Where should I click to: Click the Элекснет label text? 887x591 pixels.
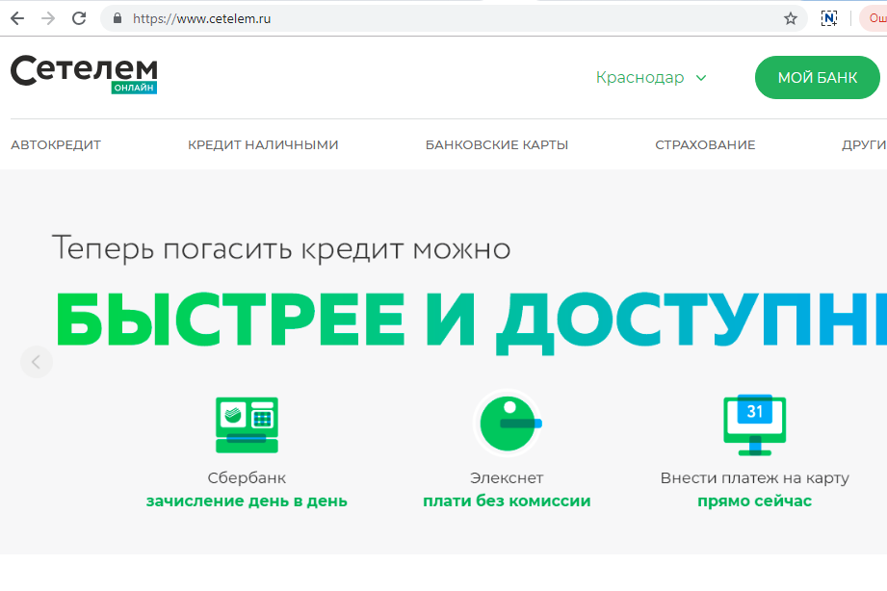click(x=507, y=477)
